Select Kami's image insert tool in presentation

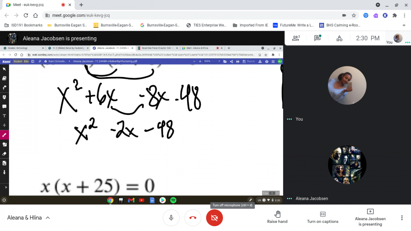click(4, 163)
